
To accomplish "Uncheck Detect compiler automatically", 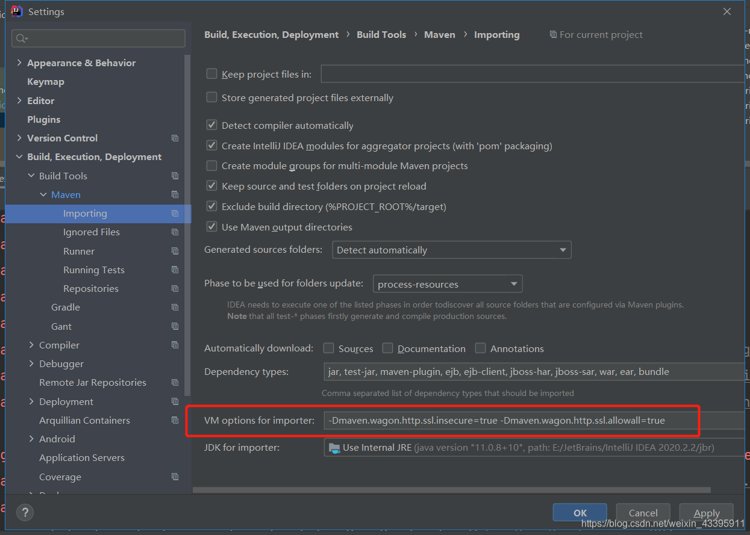I will coord(211,125).
